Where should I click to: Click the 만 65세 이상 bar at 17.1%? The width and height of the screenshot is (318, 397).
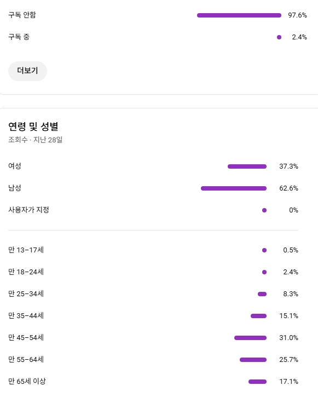258,382
